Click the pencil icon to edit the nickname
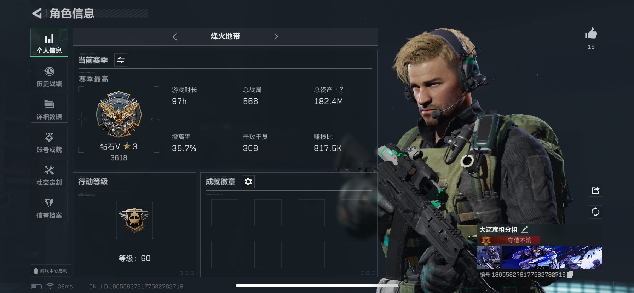 525,230
